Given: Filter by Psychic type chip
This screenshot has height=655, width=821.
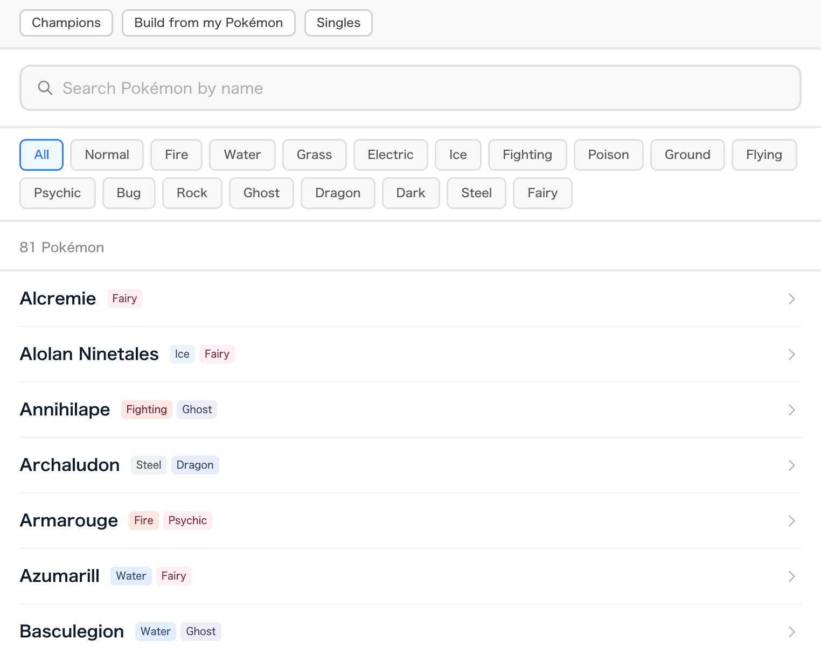Looking at the screenshot, I should point(58,193).
